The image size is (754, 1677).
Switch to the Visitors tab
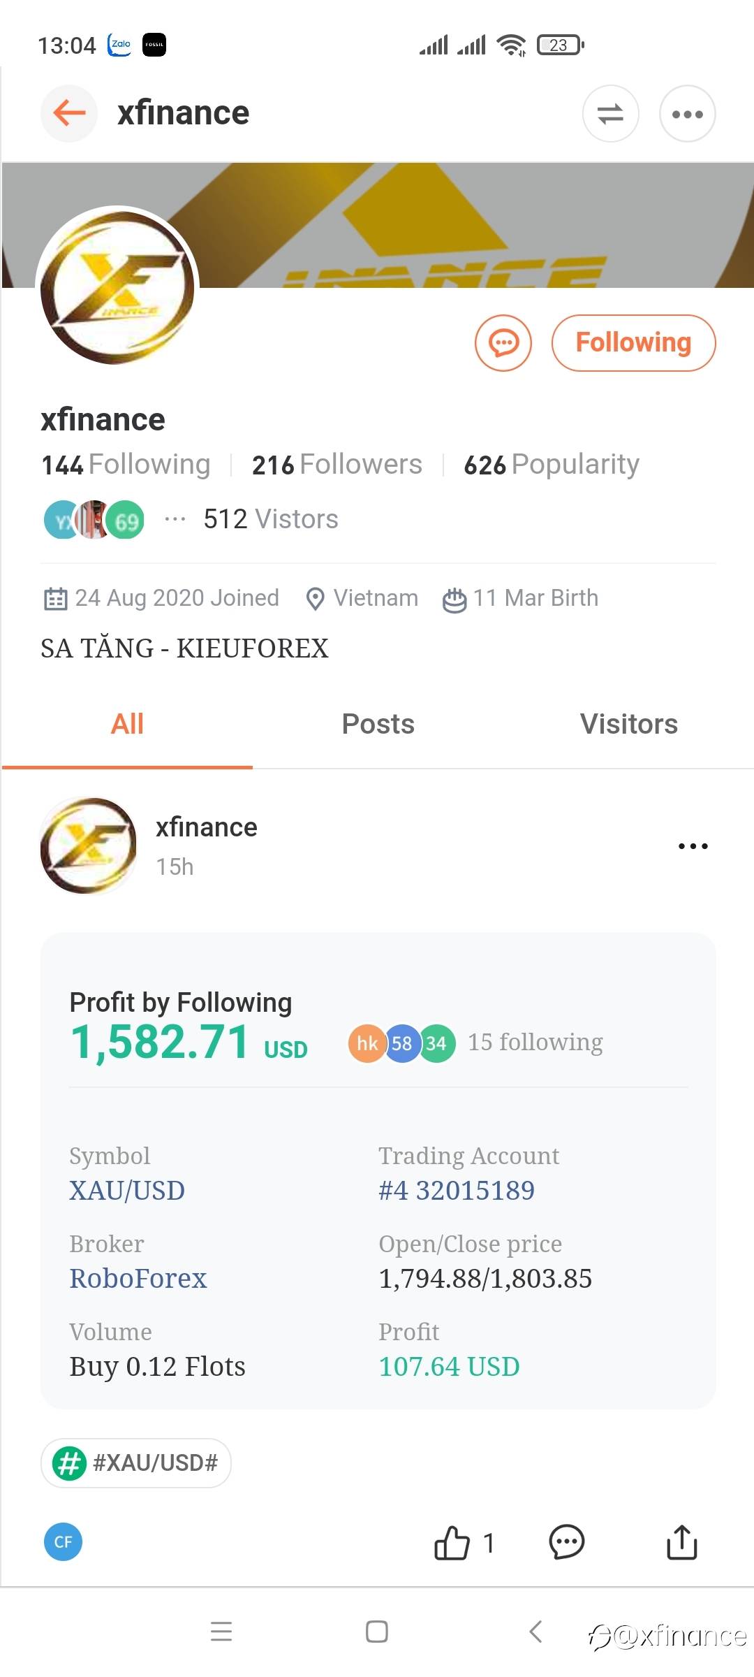(628, 724)
